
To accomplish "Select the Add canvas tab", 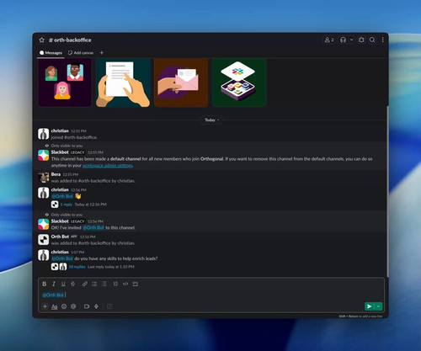I will tap(81, 53).
